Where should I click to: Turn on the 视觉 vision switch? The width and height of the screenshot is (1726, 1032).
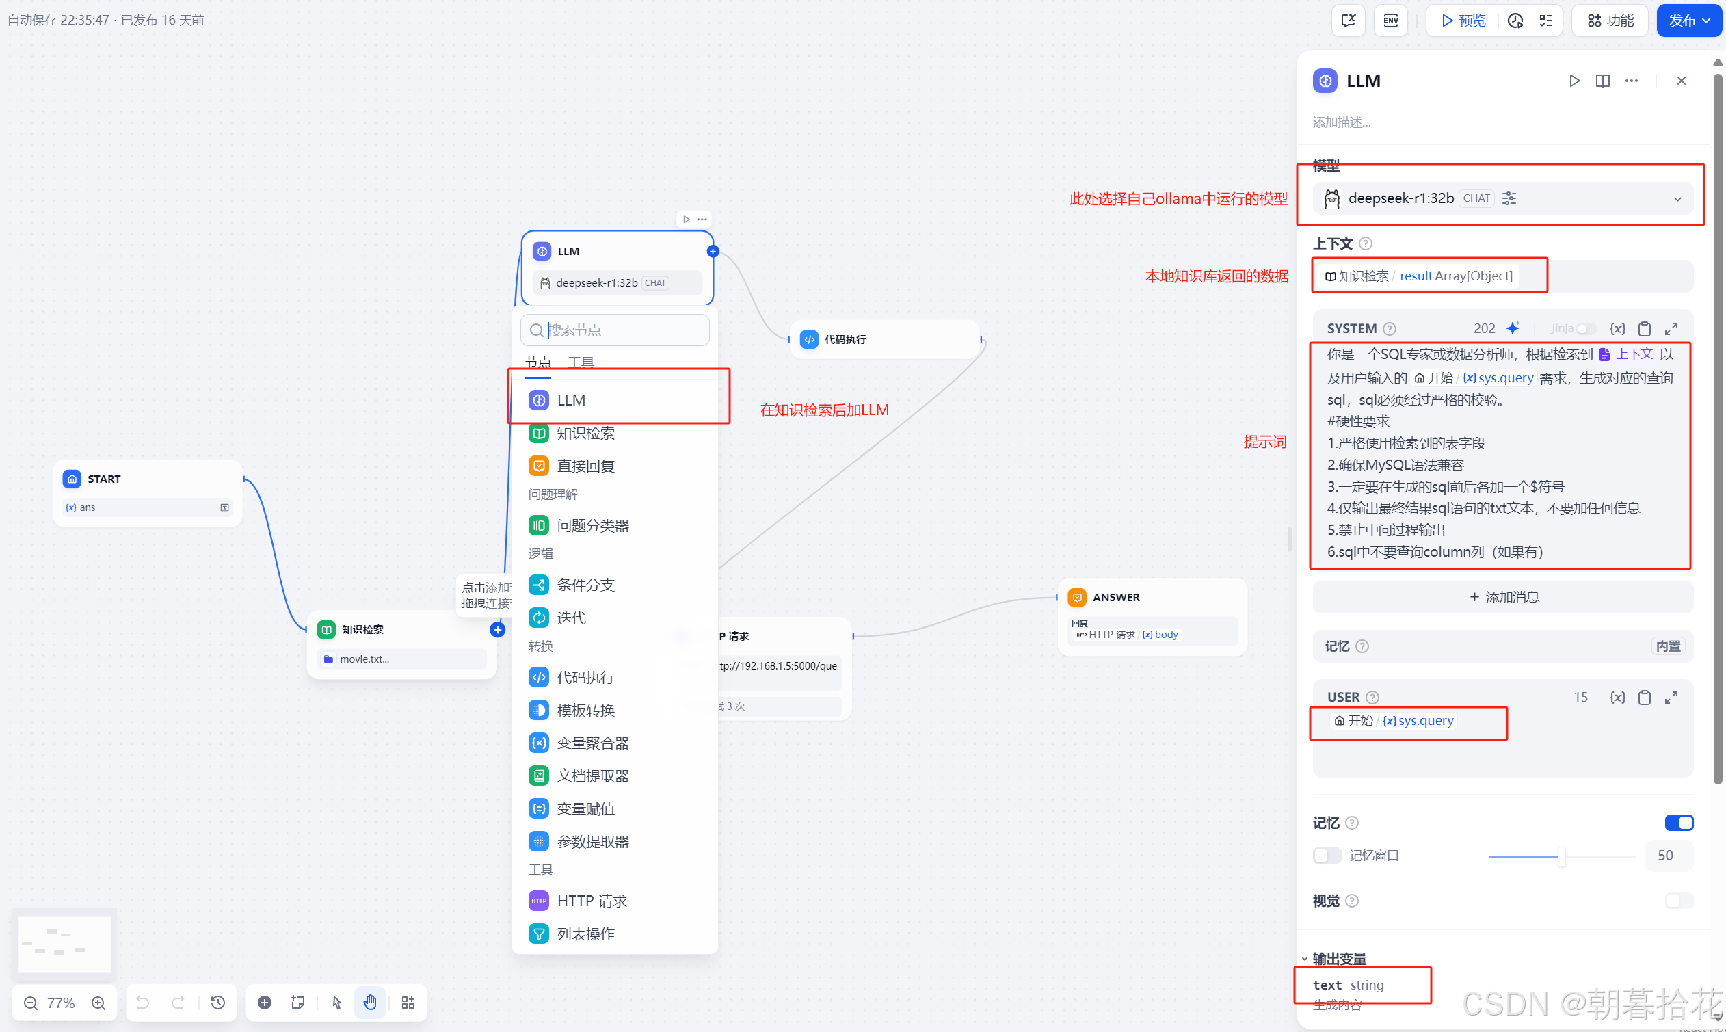(x=1679, y=901)
